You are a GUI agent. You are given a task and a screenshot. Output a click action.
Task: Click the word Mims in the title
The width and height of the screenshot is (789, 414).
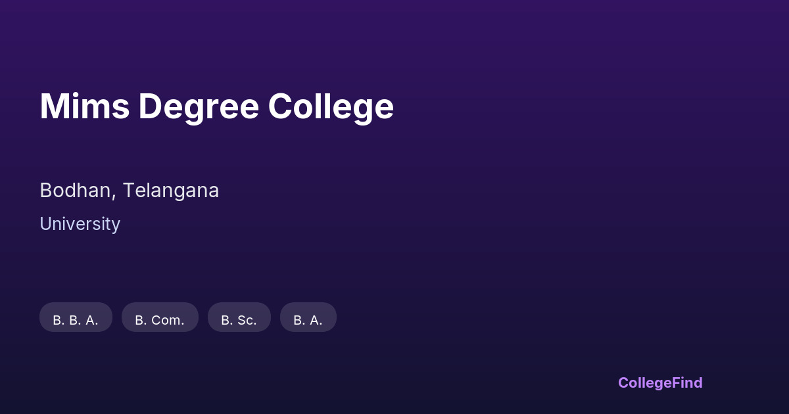tap(84, 106)
